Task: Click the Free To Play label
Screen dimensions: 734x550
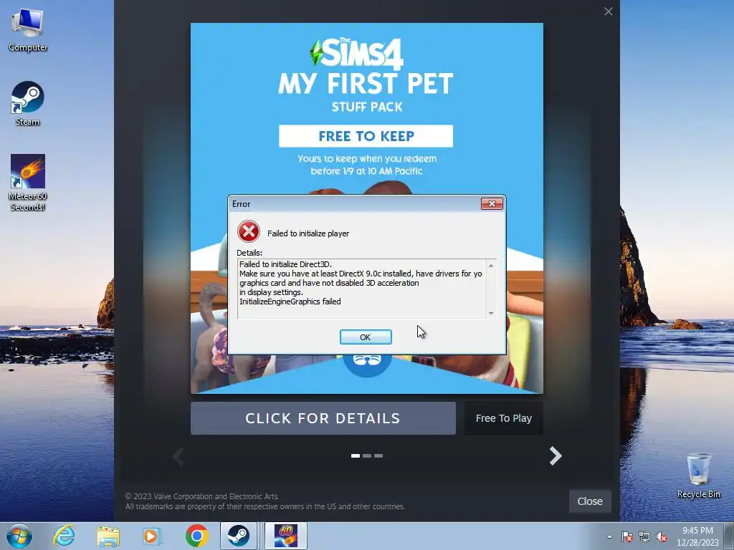Action: click(504, 418)
